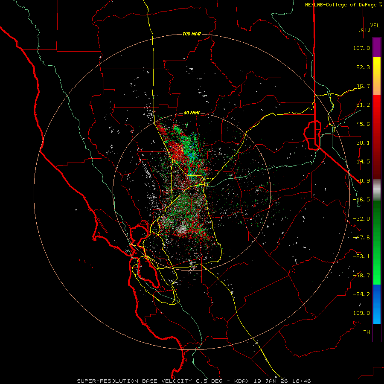Click the -32.0 scale value
This screenshot has width=384, height=384.
pos(361,219)
